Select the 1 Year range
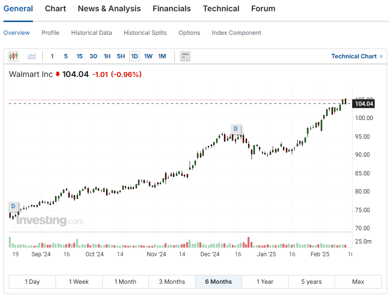Image resolution: width=389 pixels, height=295 pixels. pyautogui.click(x=265, y=282)
